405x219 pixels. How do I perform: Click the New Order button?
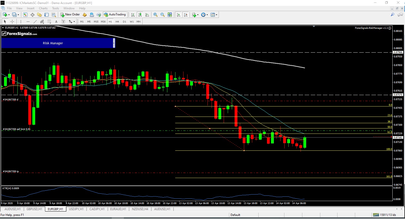(x=70, y=15)
